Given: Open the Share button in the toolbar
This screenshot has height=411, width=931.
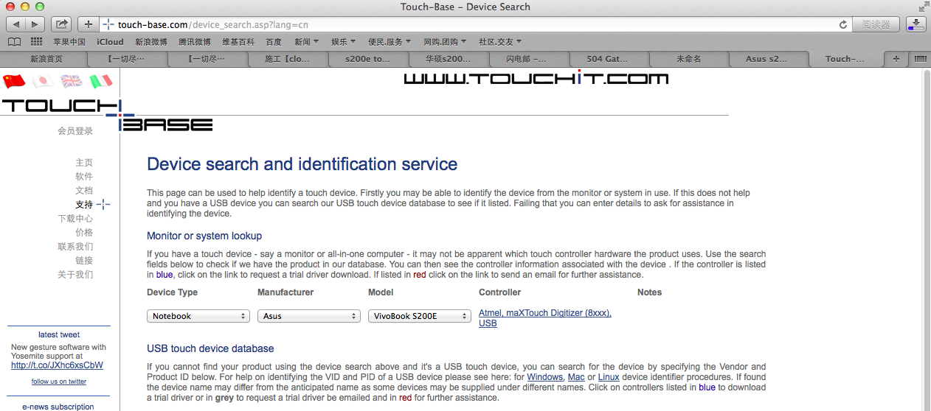Looking at the screenshot, I should [x=62, y=24].
